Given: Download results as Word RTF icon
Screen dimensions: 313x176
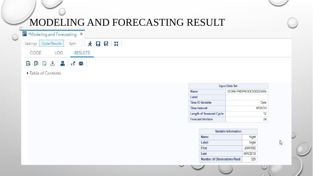Looking at the screenshot, I should click(44, 64).
